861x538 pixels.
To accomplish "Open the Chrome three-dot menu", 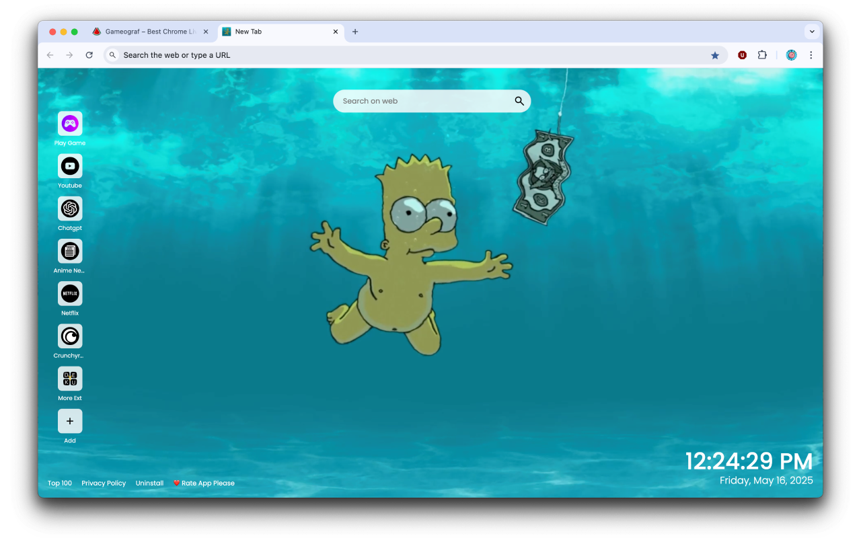I will [x=811, y=55].
